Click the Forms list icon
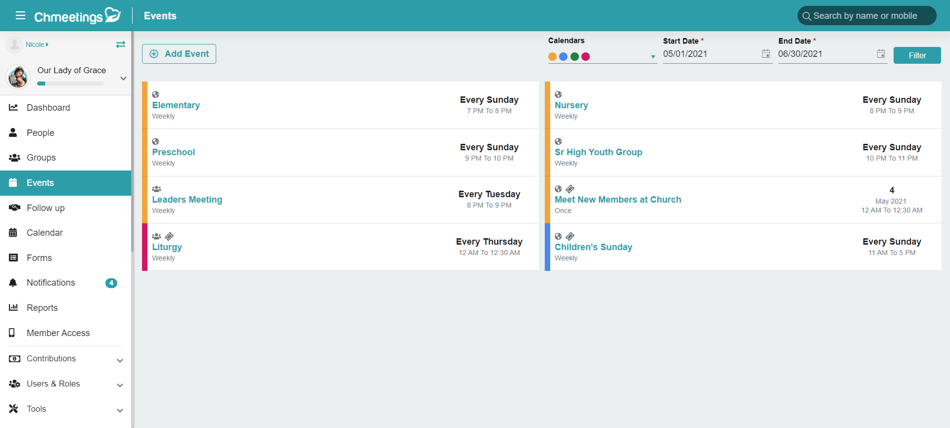This screenshot has width=950, height=428. coord(13,257)
